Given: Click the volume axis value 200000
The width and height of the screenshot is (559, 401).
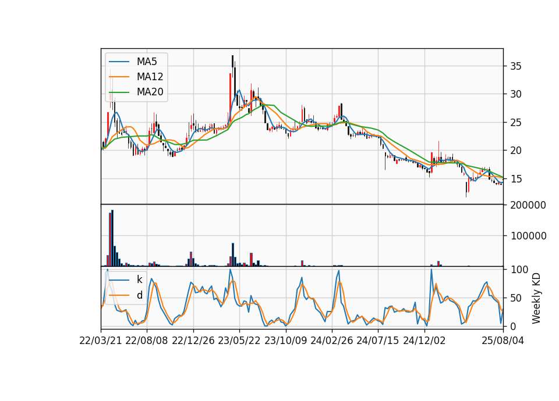Looking at the screenshot, I should (x=528, y=205).
